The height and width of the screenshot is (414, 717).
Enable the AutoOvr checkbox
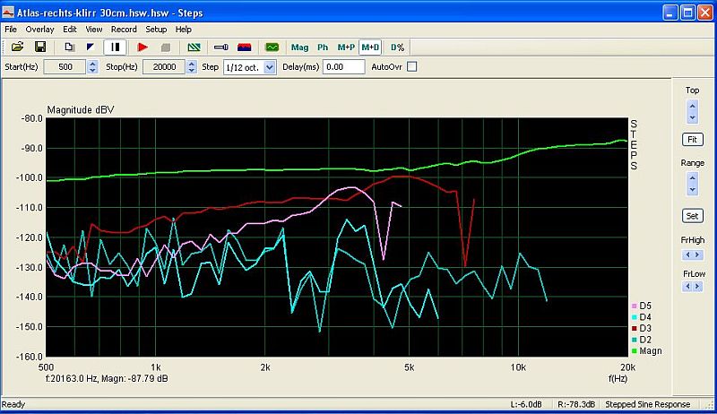click(x=412, y=67)
